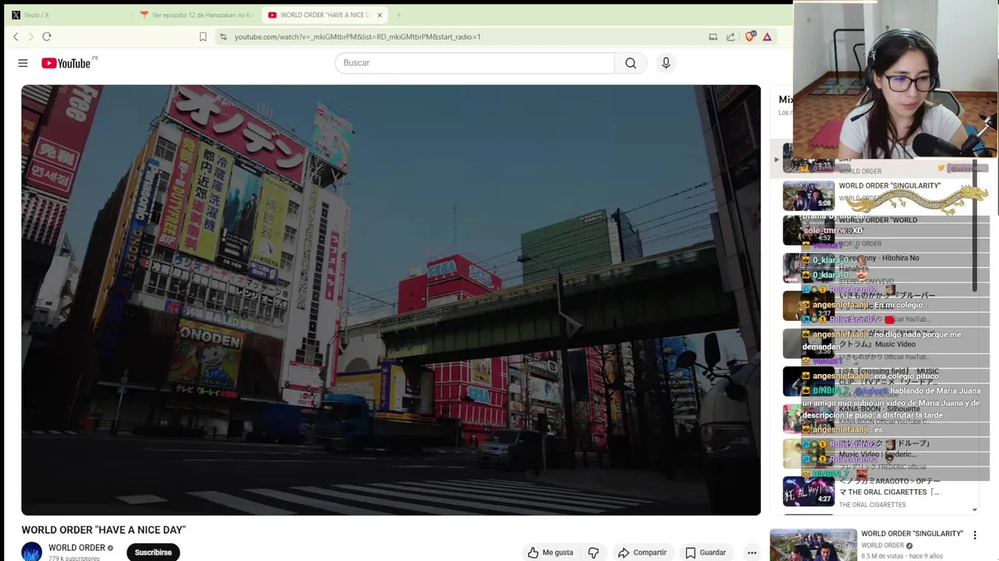Open the YouTube guide hamburger menu
Image resolution: width=999 pixels, height=561 pixels.
tap(23, 63)
